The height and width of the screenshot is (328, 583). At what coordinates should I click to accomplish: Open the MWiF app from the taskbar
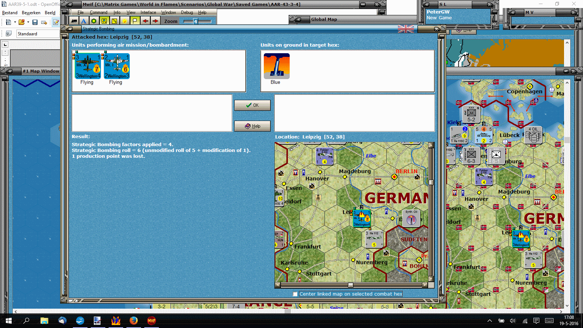click(x=152, y=321)
